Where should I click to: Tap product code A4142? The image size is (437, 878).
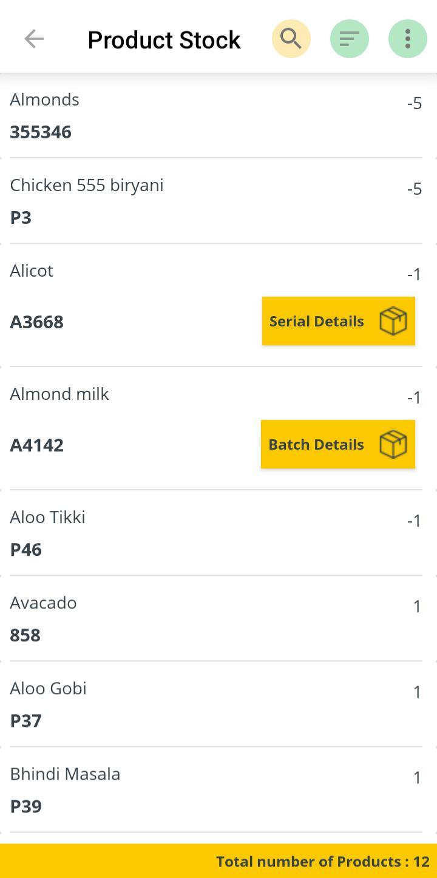pos(37,445)
